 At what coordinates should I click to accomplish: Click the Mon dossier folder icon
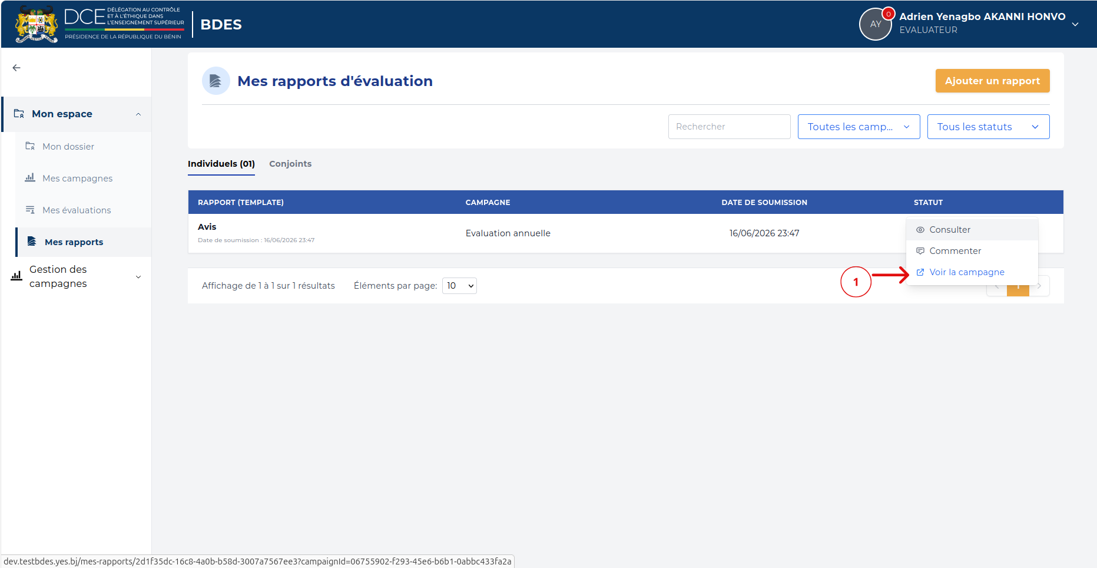pyautogui.click(x=30, y=146)
